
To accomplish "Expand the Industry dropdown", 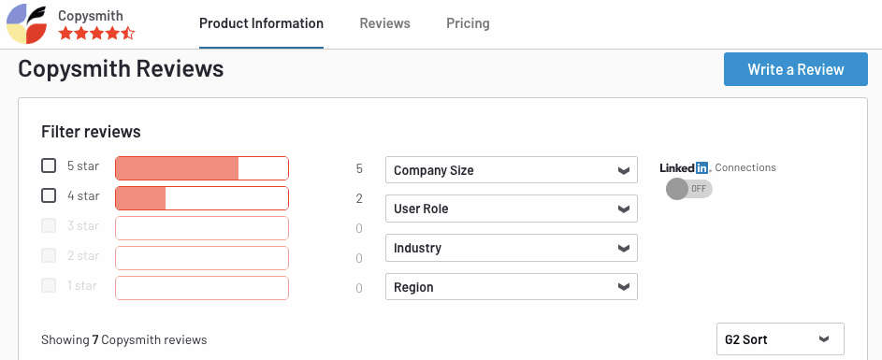I will 512,248.
